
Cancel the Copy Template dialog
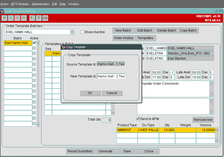[112, 93]
